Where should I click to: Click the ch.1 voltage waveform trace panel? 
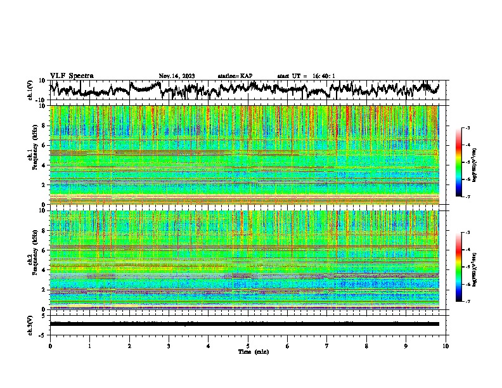click(249, 90)
